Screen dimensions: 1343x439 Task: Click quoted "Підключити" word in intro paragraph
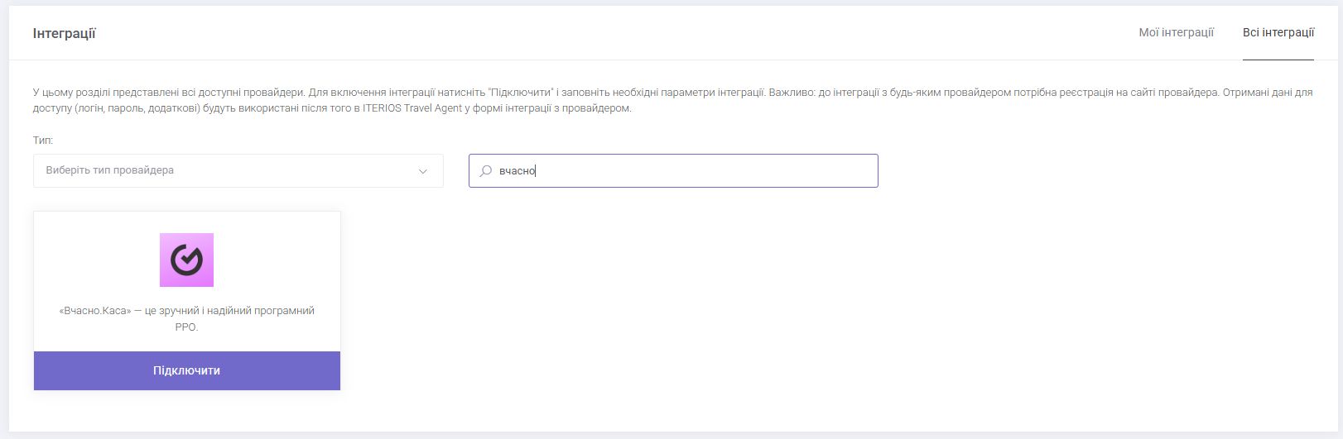(x=522, y=93)
